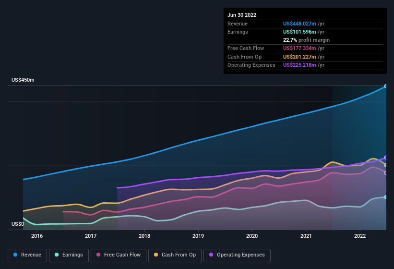Viewport: 394px width, 269px height.
Task: Click the Earnings teal endpoint marker
Action: (386, 197)
